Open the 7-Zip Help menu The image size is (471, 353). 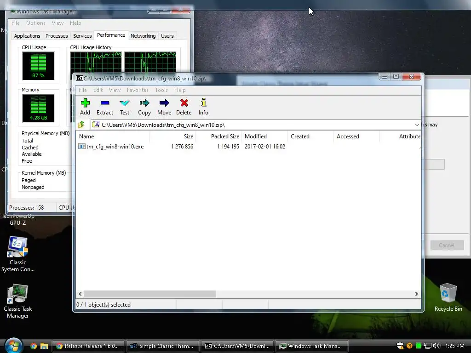click(180, 90)
